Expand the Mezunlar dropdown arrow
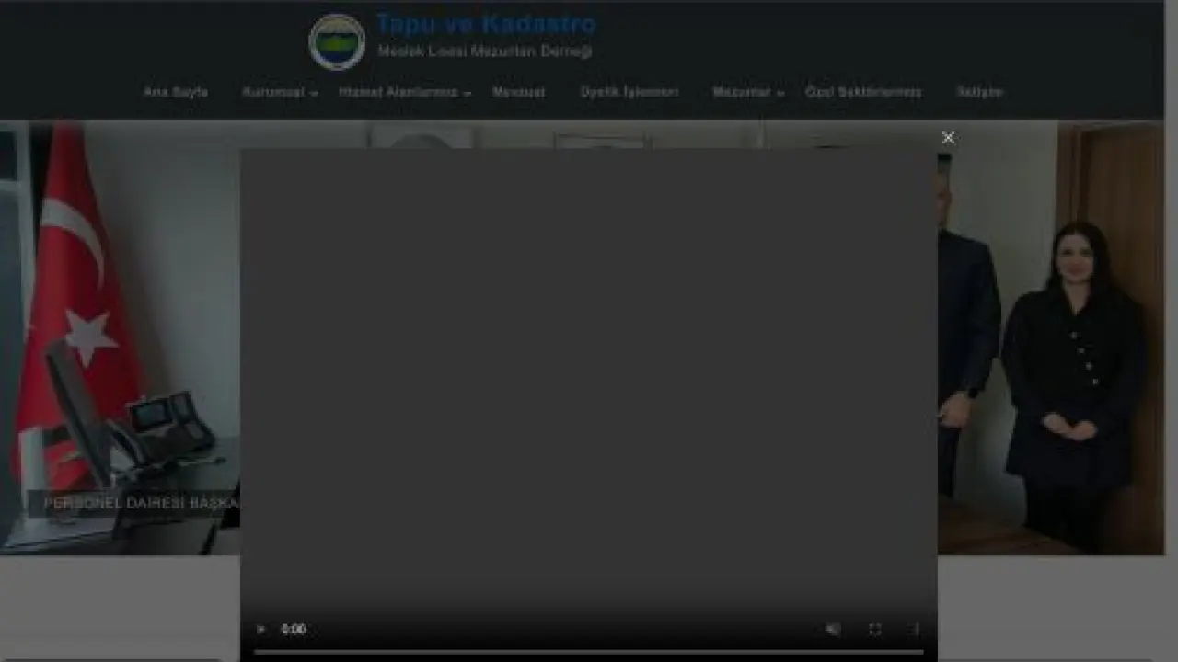This screenshot has height=662, width=1178. [780, 93]
